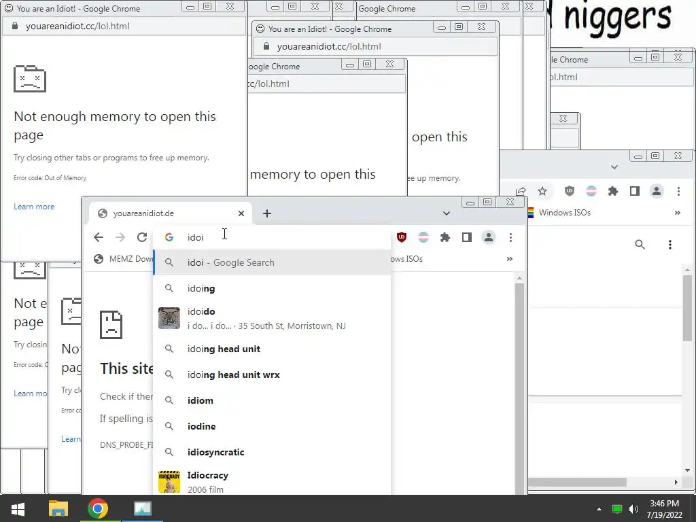
Task: Click the right window horizontal scrollbar thumb
Action: (577, 482)
